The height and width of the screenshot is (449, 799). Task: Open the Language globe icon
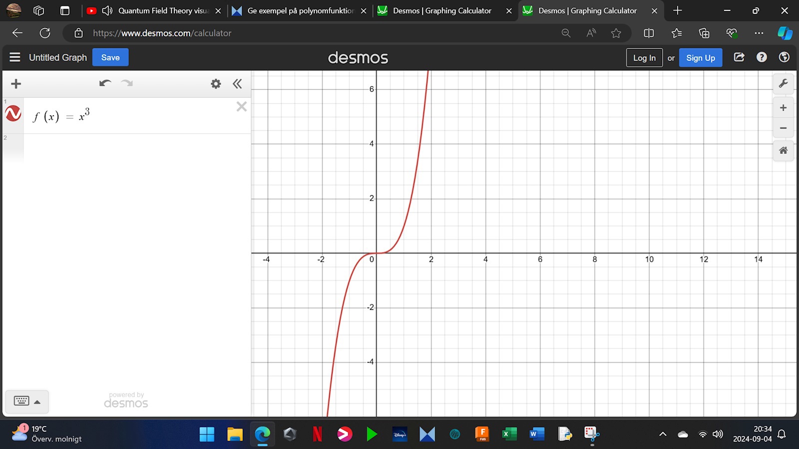784,57
